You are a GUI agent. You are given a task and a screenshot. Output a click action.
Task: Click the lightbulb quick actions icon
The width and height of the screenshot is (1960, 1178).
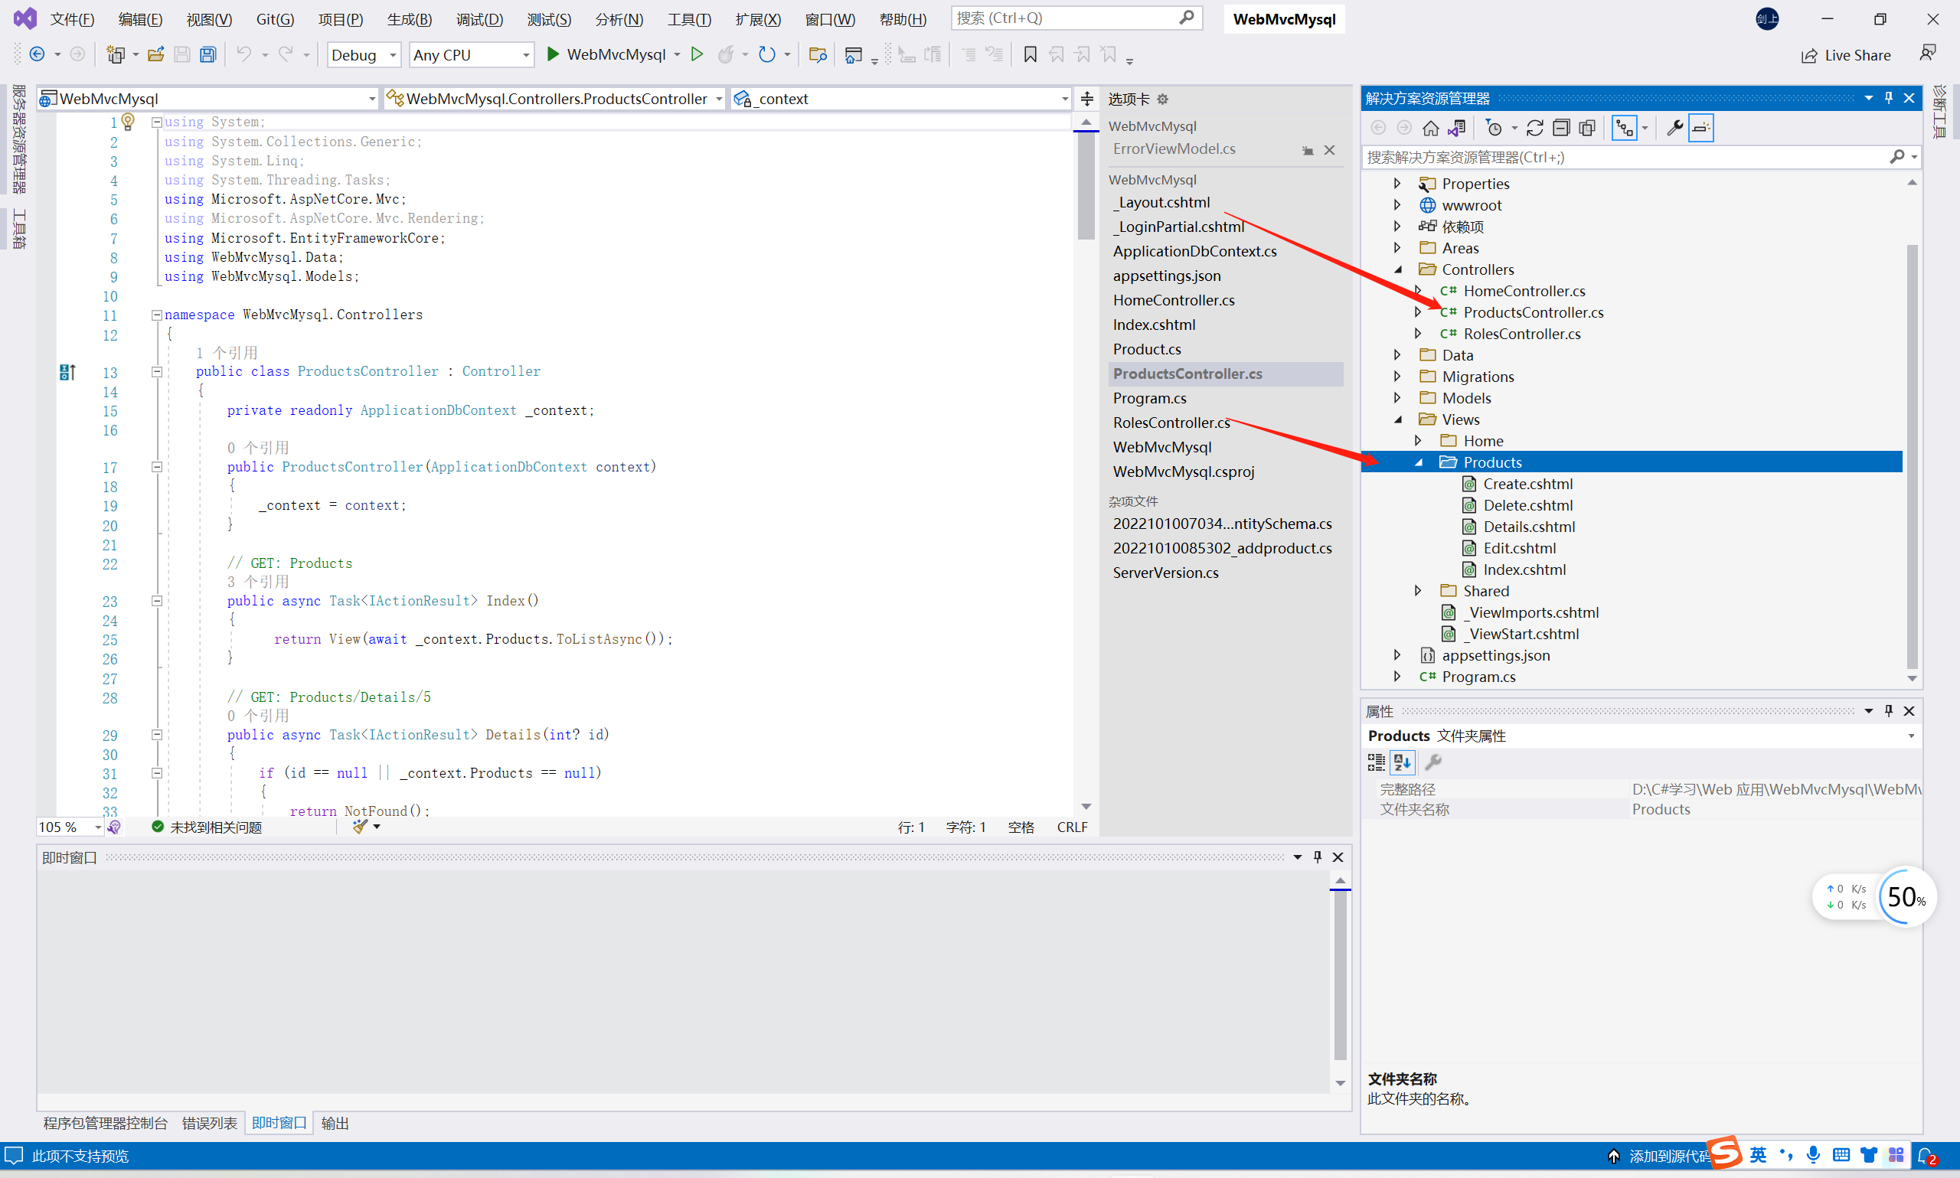coord(128,122)
